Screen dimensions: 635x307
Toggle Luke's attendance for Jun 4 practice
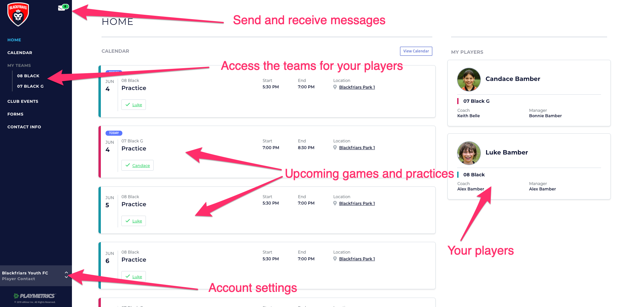(x=133, y=105)
